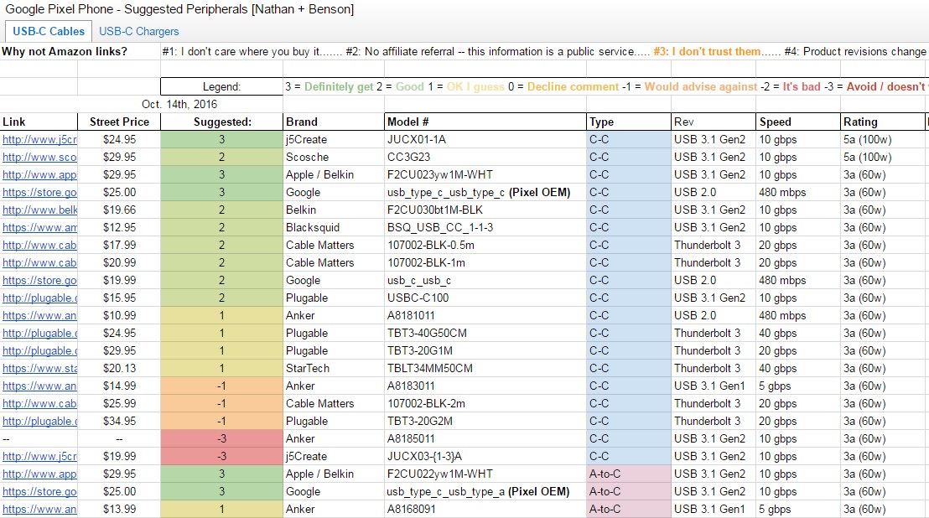This screenshot has height=518, width=929.
Task: Click the 'Why not Amazon links?' cell
Action: [80, 51]
